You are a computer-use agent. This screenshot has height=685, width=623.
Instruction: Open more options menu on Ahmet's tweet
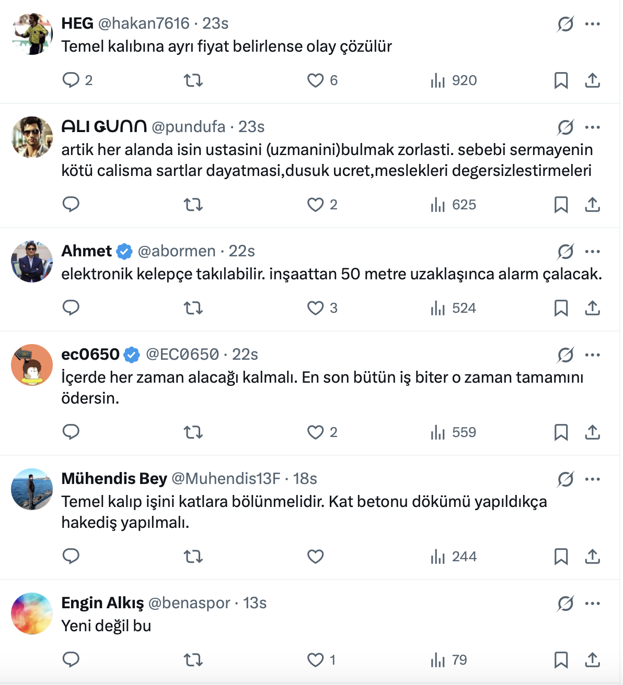pos(593,252)
